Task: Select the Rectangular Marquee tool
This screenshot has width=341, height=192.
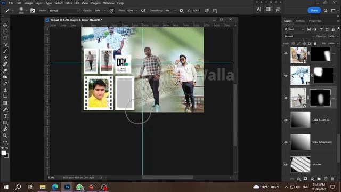Action: (5, 31)
